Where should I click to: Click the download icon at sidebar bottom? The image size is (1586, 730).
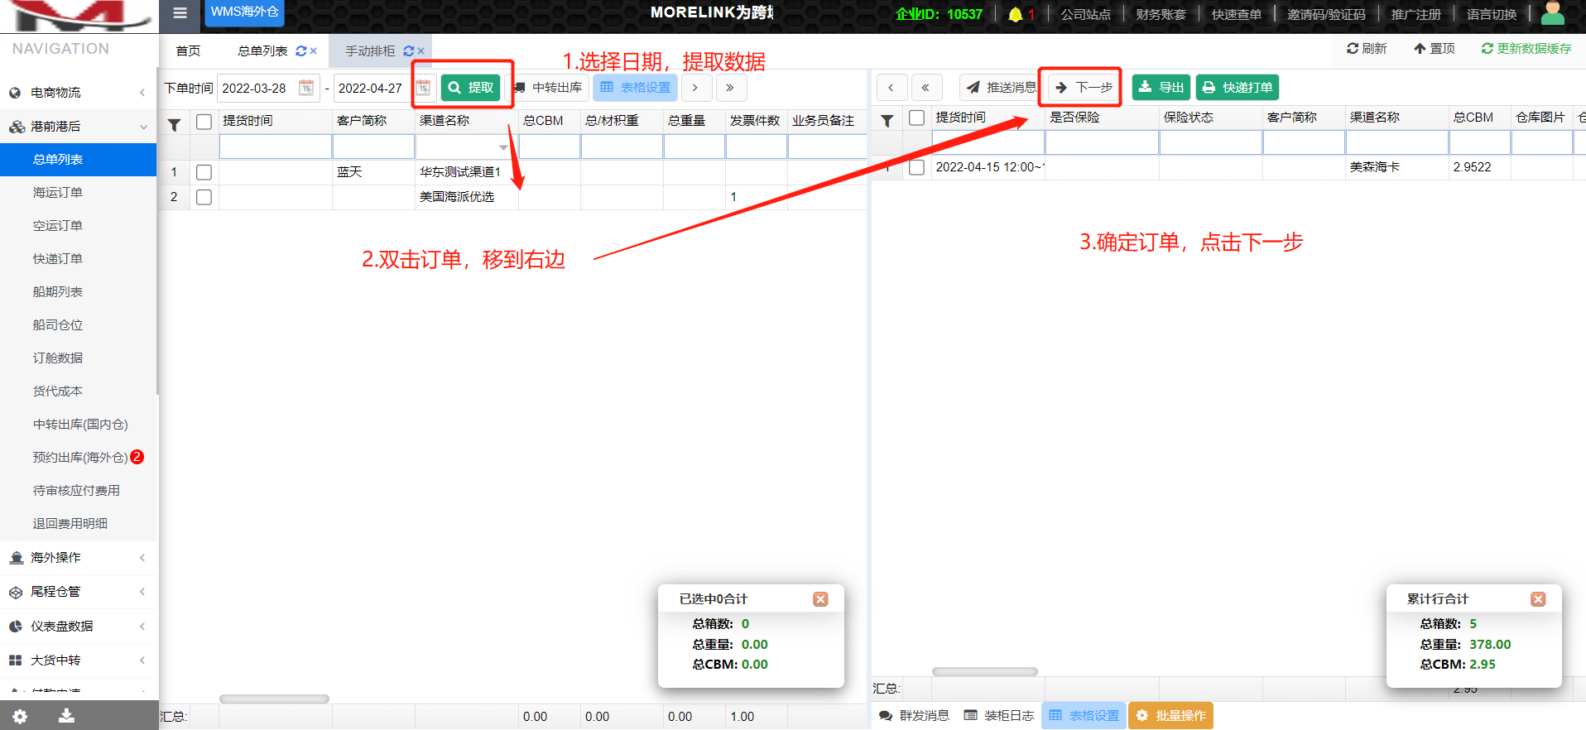tap(67, 716)
